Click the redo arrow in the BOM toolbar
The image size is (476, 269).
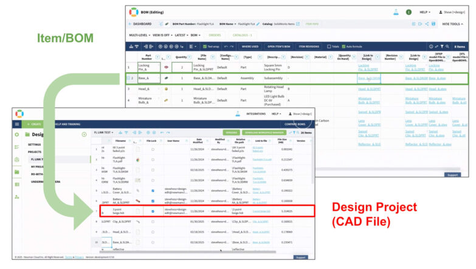[x=232, y=46]
